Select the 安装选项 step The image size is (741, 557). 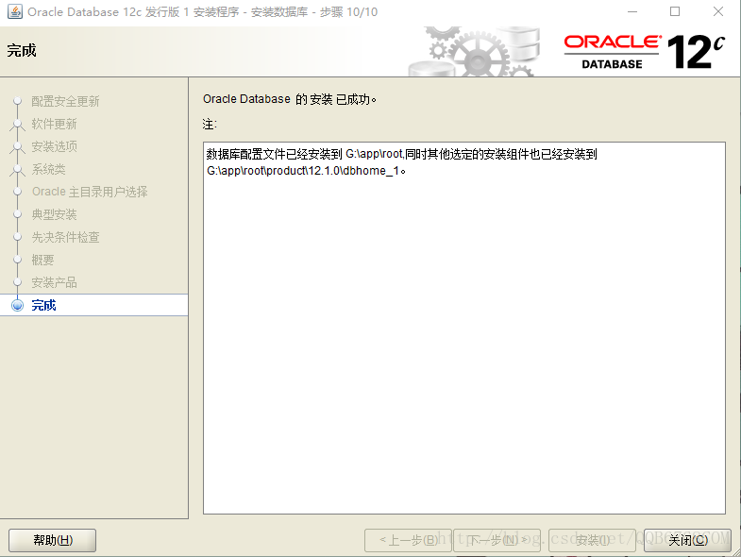pos(54,146)
